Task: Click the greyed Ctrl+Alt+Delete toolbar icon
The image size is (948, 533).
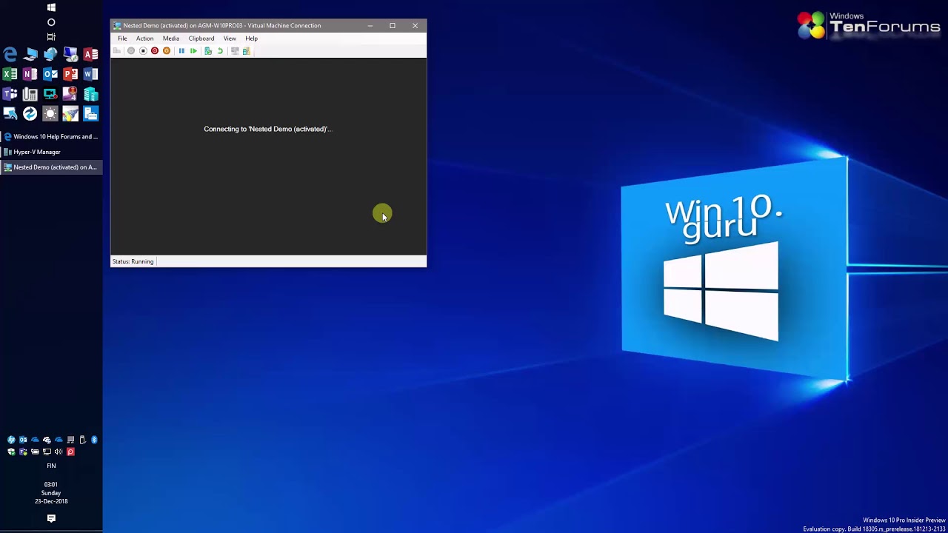Action: click(116, 50)
